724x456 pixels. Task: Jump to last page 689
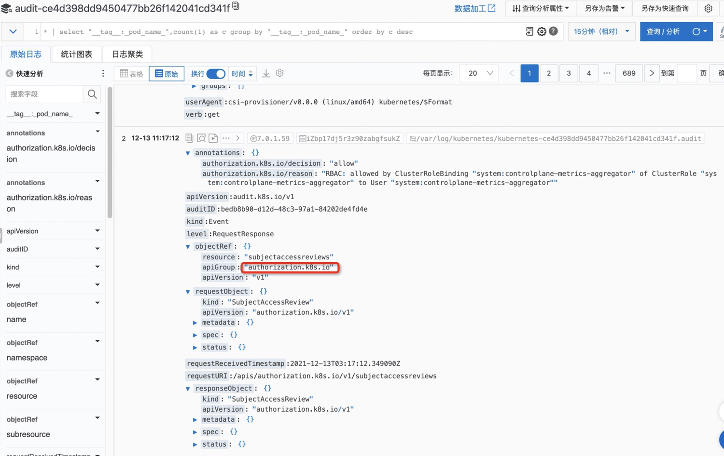click(629, 73)
